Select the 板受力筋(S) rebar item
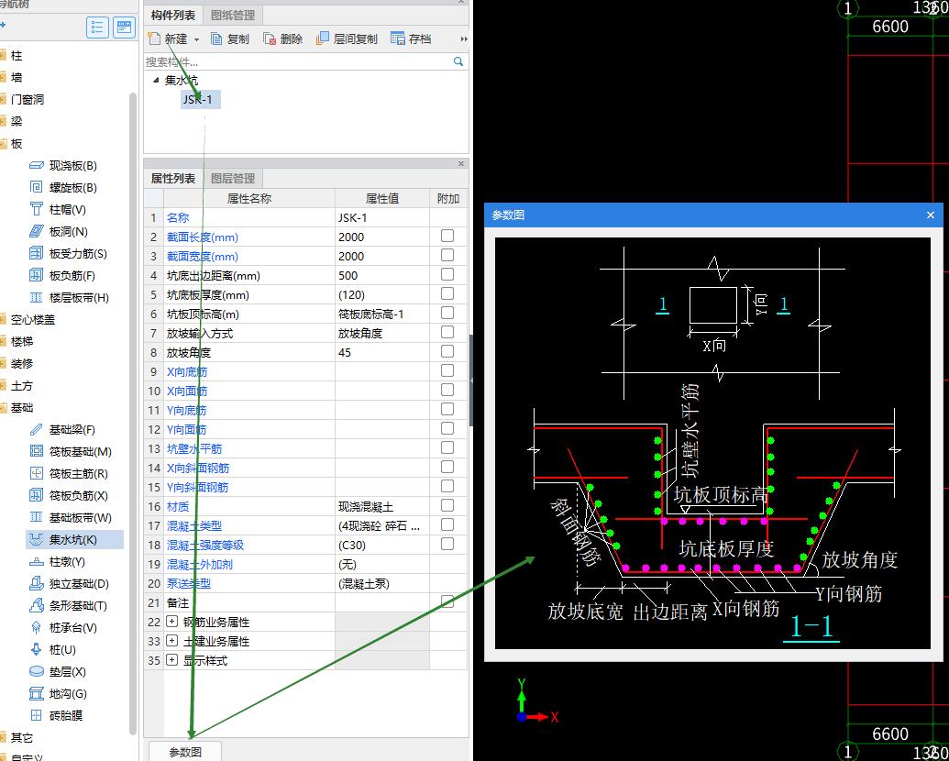949x761 pixels. (x=69, y=254)
